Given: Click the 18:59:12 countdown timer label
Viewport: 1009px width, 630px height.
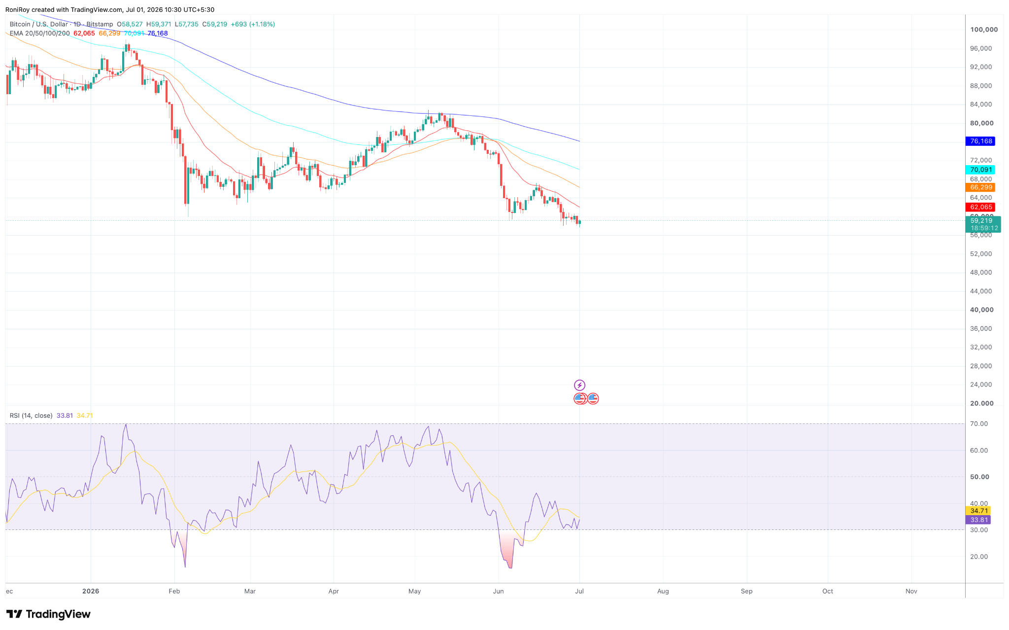Looking at the screenshot, I should pyautogui.click(x=984, y=228).
